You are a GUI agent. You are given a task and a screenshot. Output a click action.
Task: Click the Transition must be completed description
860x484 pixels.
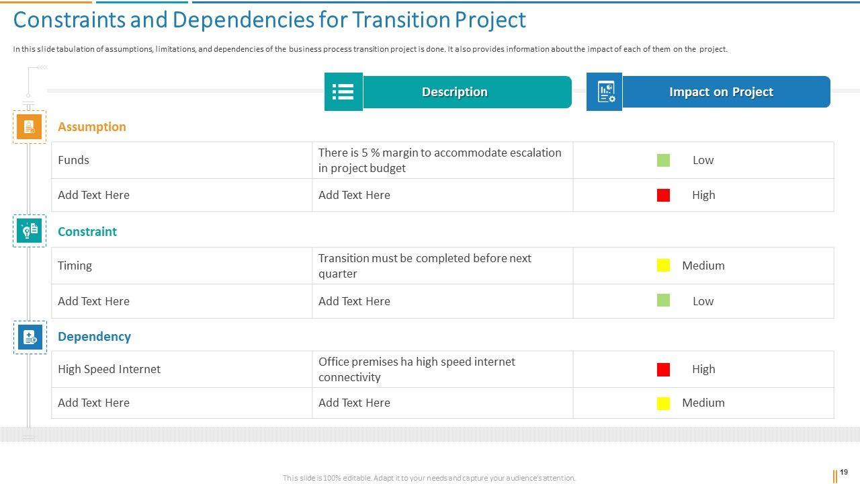point(425,266)
